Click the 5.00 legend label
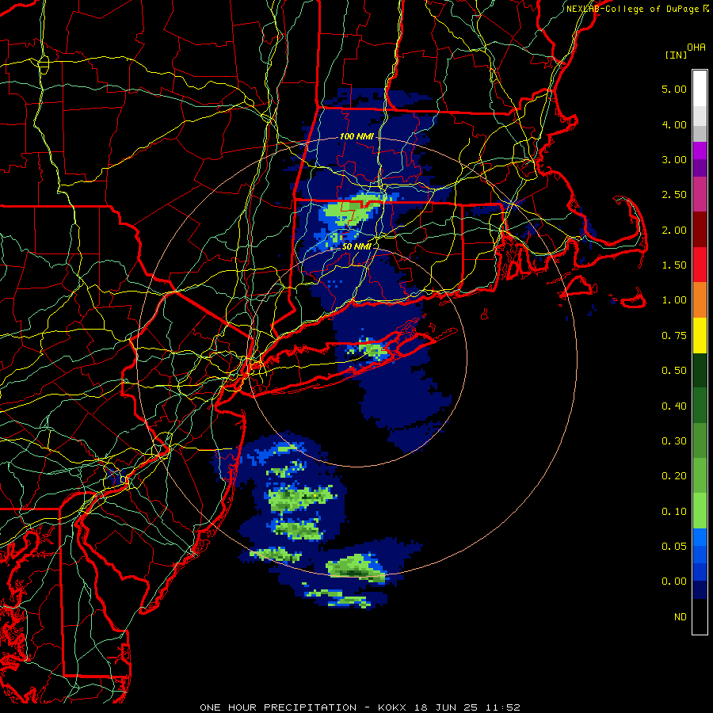713x713 pixels. 674,89
